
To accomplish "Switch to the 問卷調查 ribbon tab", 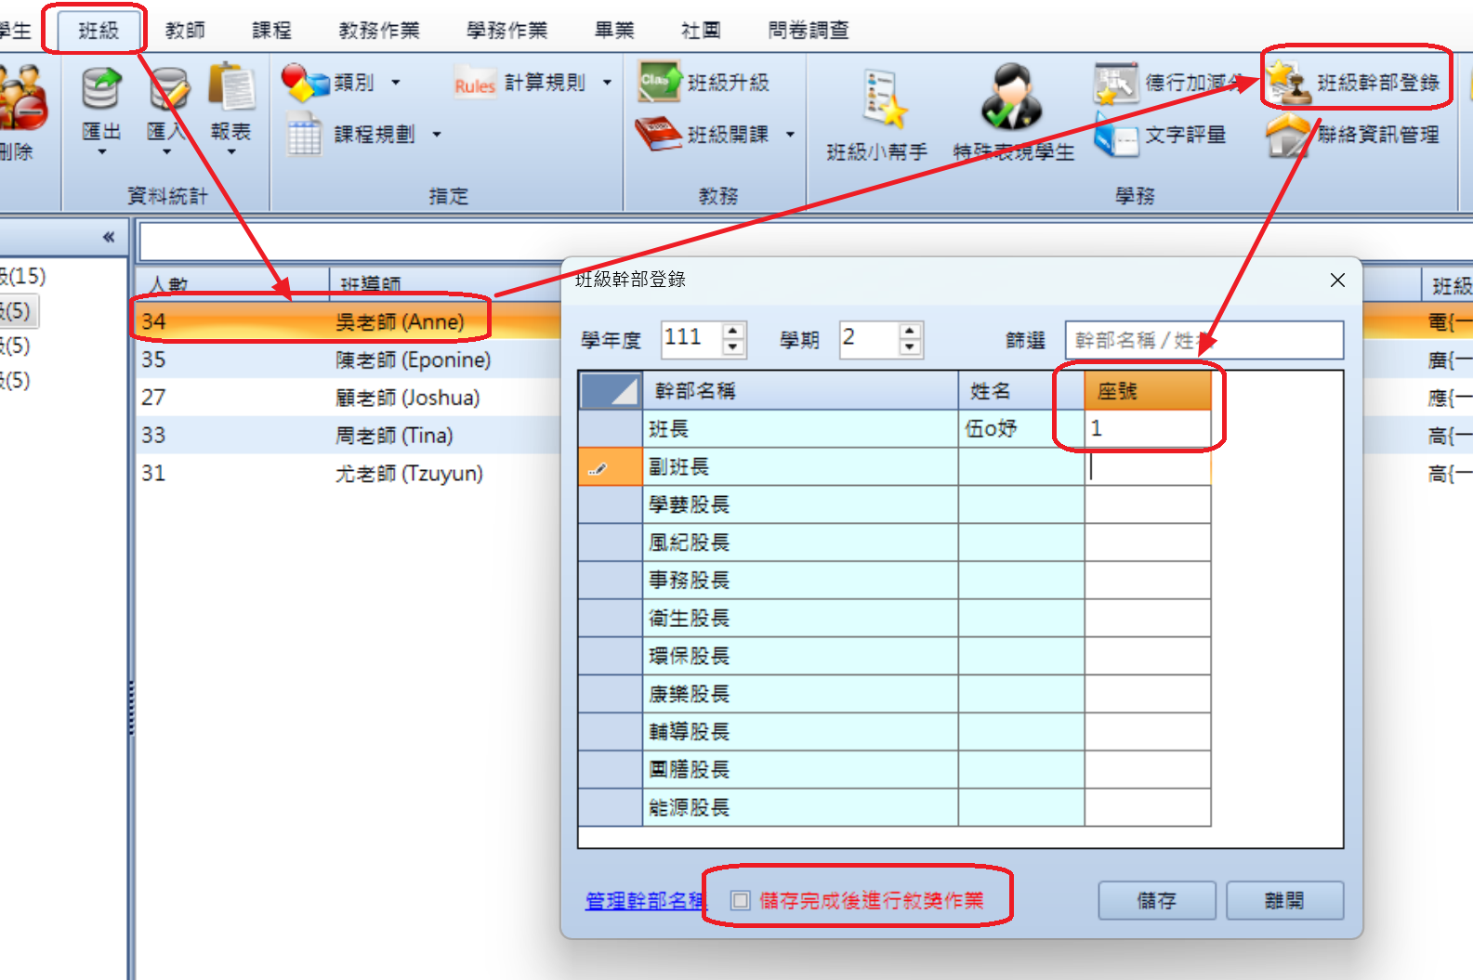I will tap(809, 30).
